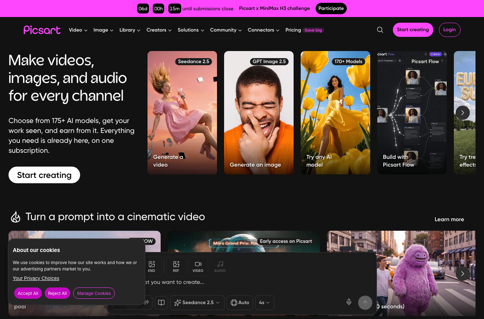Open the Image menu

(x=103, y=30)
